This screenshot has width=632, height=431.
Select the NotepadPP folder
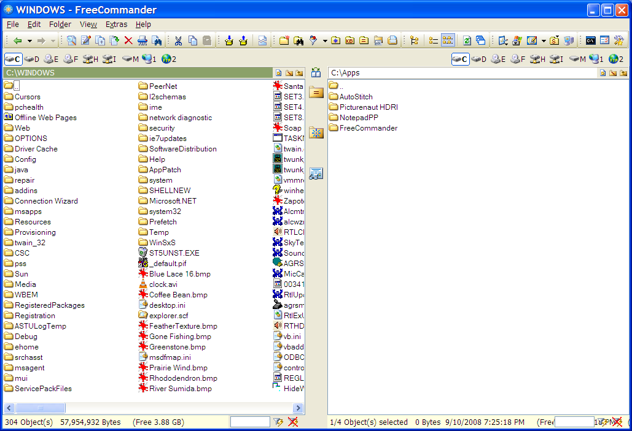354,118
